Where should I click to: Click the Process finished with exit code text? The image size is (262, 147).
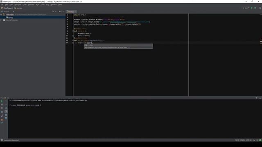coord(25,105)
